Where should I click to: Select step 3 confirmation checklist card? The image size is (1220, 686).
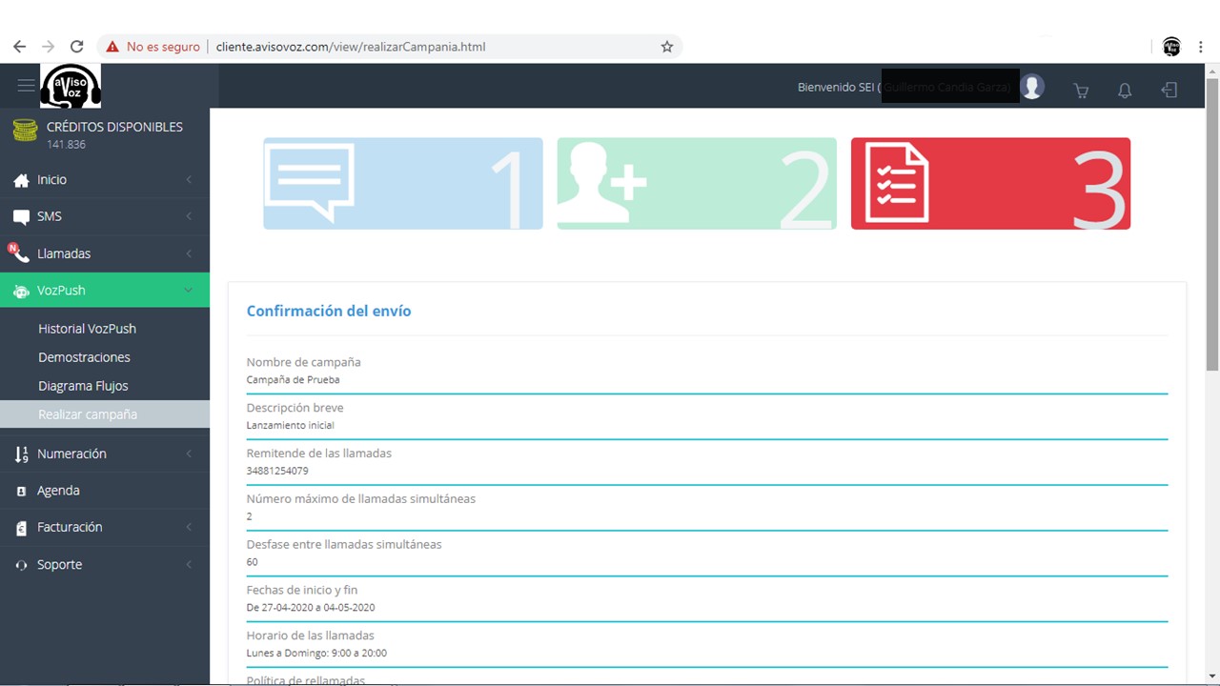click(x=990, y=184)
